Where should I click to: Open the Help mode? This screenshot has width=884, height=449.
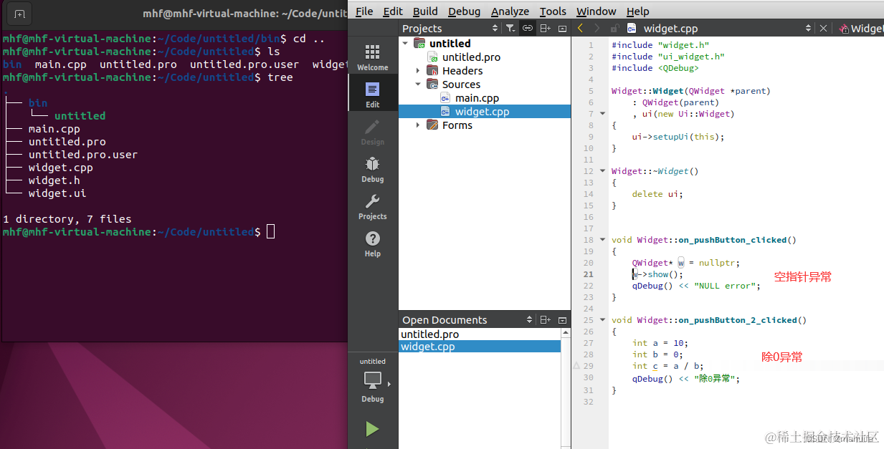[372, 243]
